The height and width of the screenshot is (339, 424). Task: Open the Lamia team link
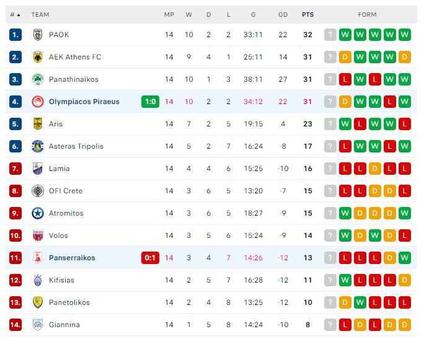[59, 169]
